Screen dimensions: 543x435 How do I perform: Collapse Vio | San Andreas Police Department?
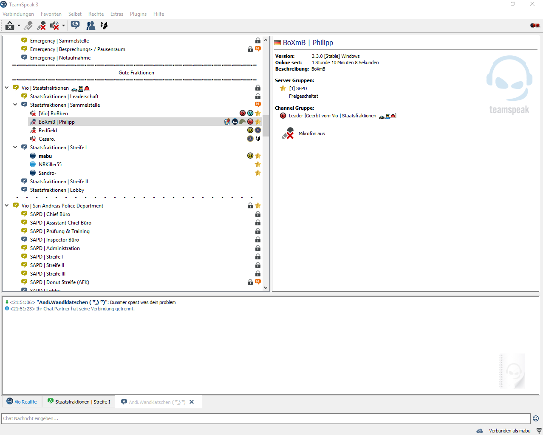[7, 206]
